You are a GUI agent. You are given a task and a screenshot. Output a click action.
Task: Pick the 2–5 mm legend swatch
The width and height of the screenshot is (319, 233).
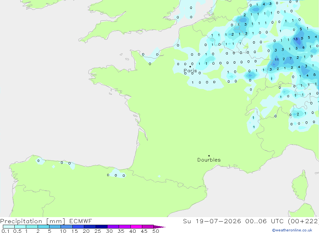43,227
